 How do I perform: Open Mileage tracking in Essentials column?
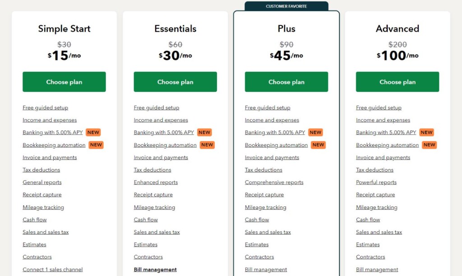coord(154,207)
